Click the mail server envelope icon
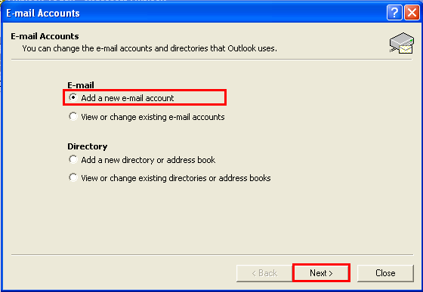Screen dimensions: 423x292 coord(401,43)
